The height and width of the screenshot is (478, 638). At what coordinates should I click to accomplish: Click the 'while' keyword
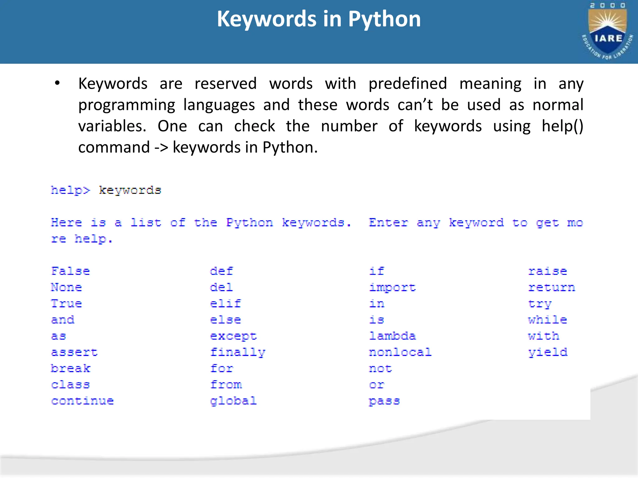click(547, 320)
